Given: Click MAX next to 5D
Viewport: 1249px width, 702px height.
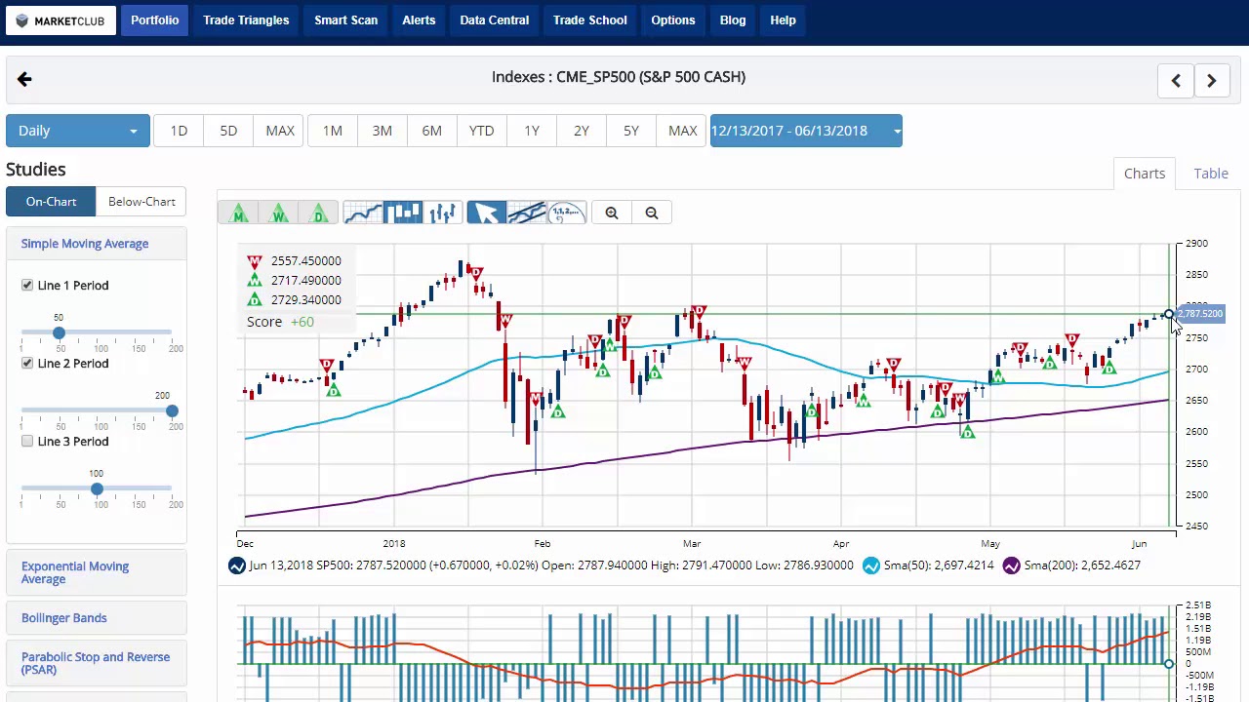Looking at the screenshot, I should 280,131.
